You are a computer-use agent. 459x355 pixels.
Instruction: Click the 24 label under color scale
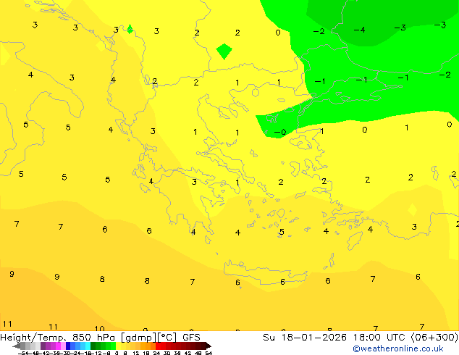click(x=156, y=353)
